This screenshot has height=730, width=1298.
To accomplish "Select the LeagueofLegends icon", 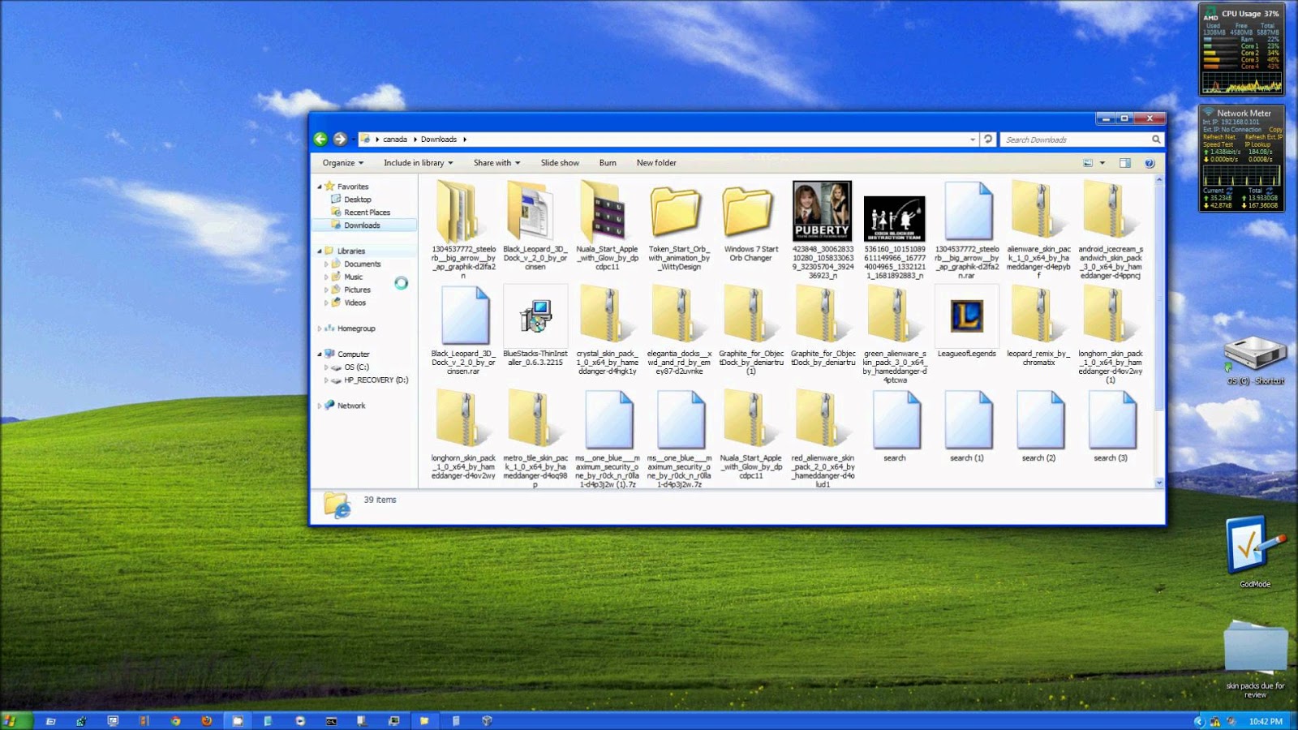I will click(966, 321).
